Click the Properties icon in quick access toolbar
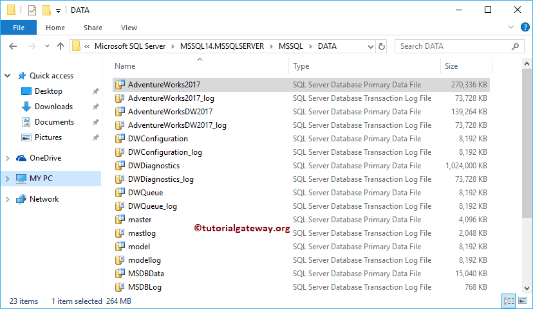 click(x=32, y=10)
